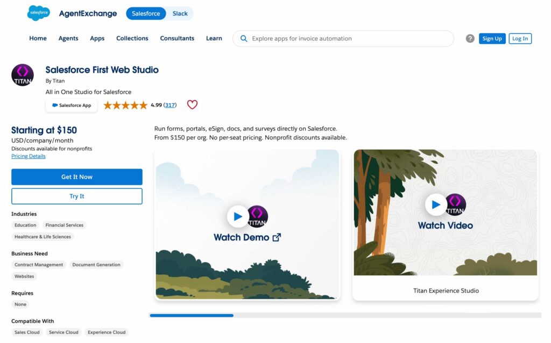Select the Websites business need tag

tap(24, 276)
